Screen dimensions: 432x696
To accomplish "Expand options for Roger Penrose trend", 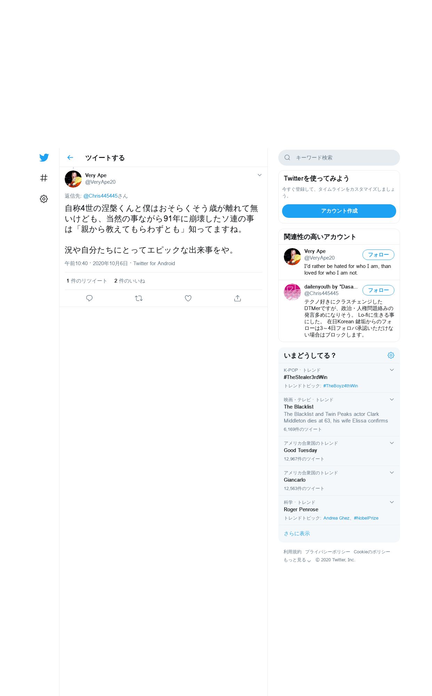I will click(x=392, y=502).
